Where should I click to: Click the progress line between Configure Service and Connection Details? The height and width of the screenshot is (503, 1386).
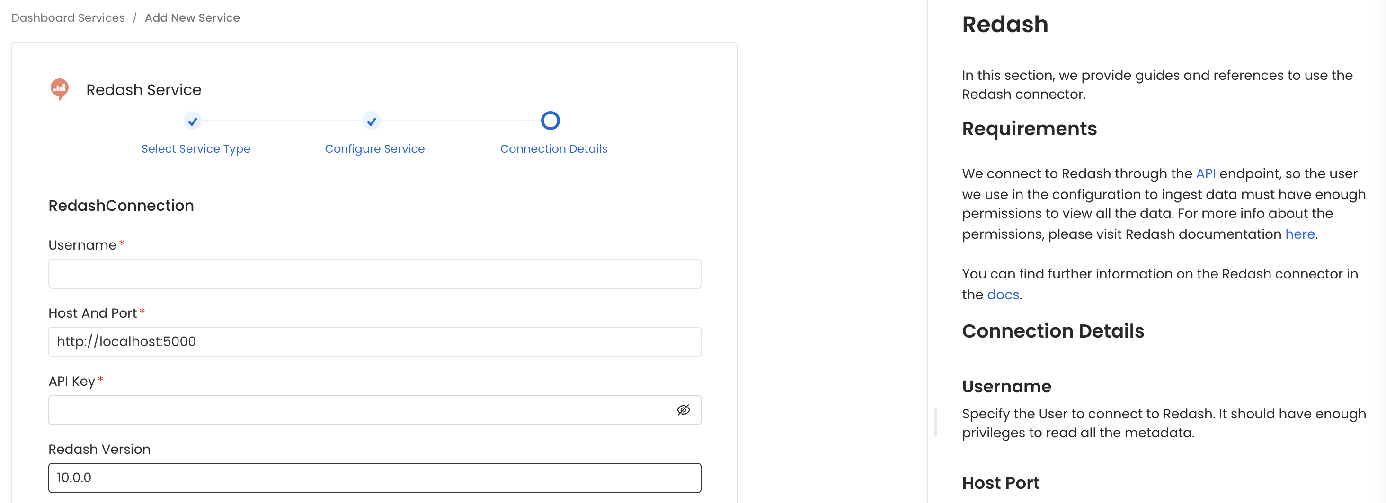(461, 121)
